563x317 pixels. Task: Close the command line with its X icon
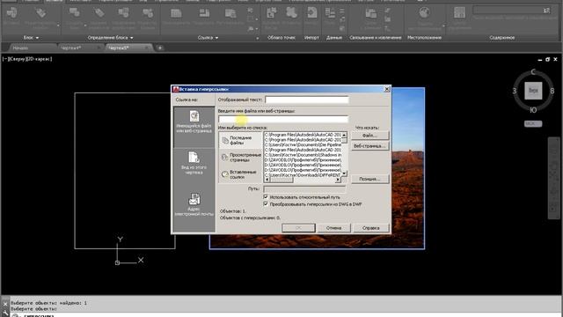pyautogui.click(x=5, y=304)
